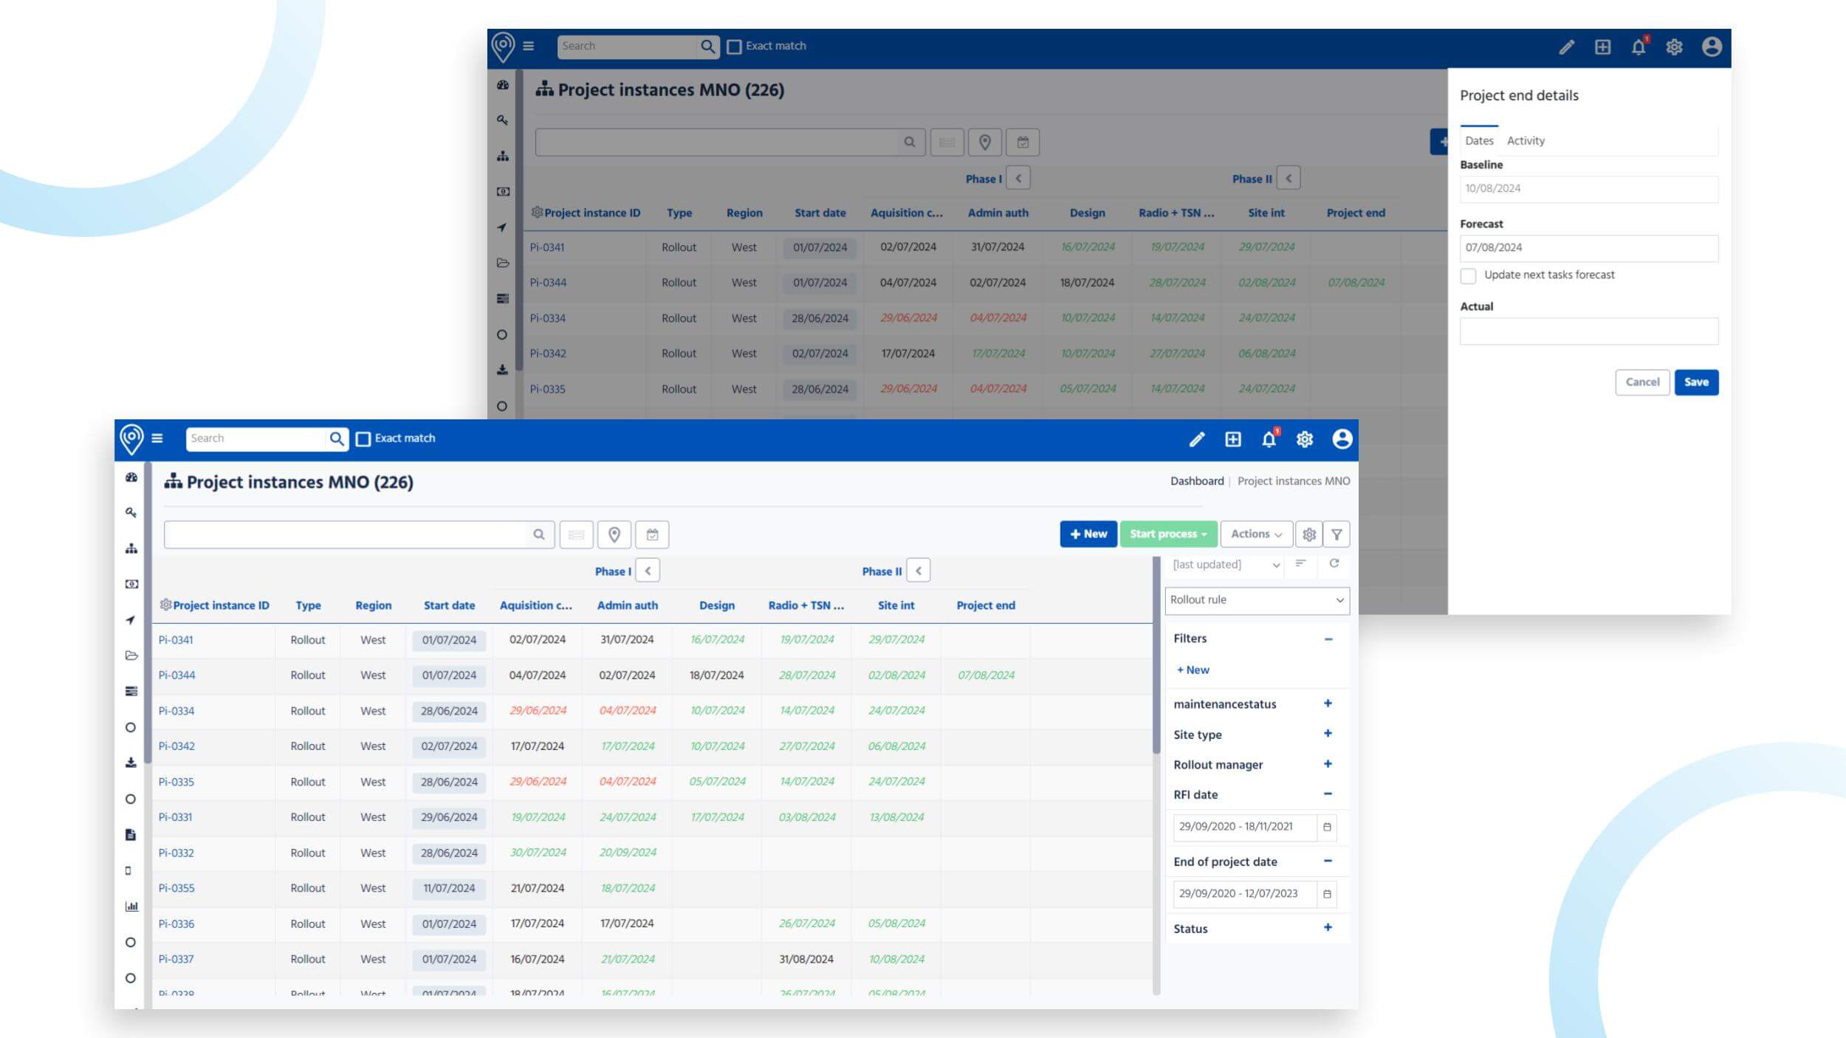Select the Dates tab
Image resolution: width=1846 pixels, height=1038 pixels.
pos(1479,141)
